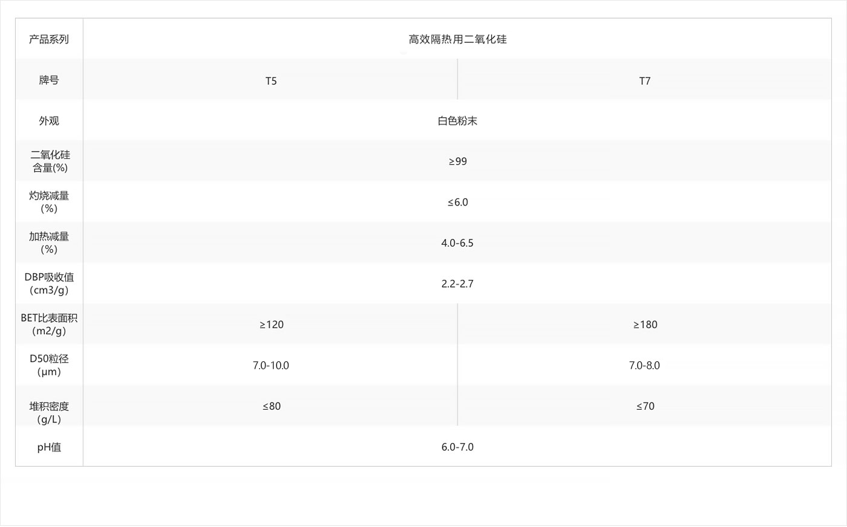The height and width of the screenshot is (527, 847).
Task: Click the T5 grade column header
Action: click(271, 81)
